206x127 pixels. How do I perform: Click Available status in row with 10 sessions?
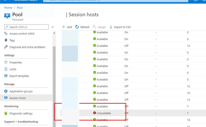click(x=102, y=93)
